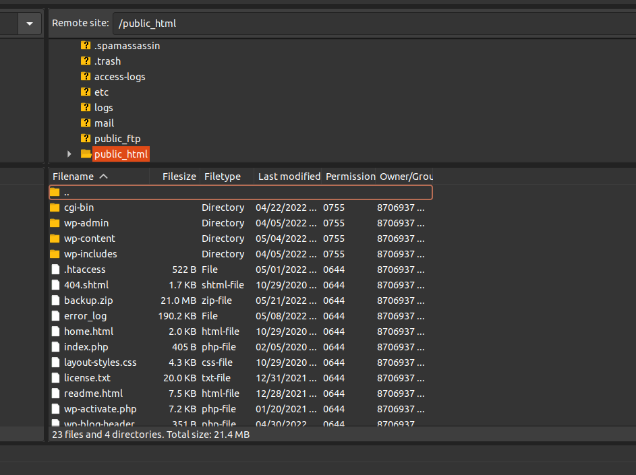
Task: Select the index.php file icon
Action: [x=55, y=347]
